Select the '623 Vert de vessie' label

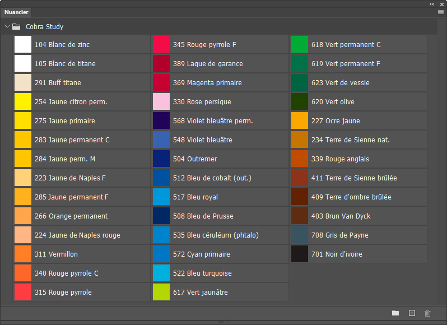(x=341, y=83)
